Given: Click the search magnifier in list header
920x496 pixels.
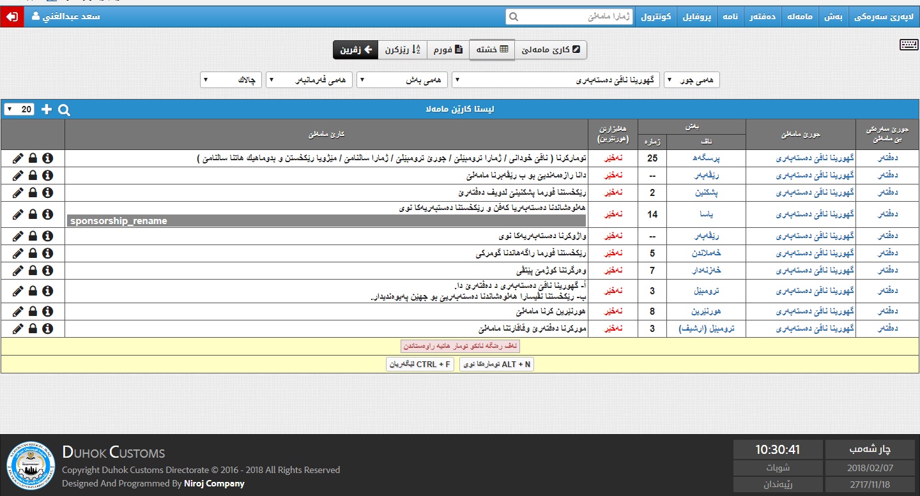Looking at the screenshot, I should click(64, 109).
